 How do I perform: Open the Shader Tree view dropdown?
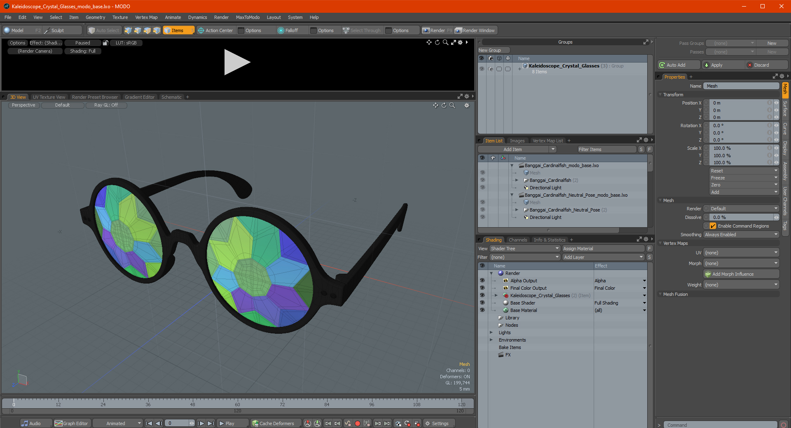524,249
